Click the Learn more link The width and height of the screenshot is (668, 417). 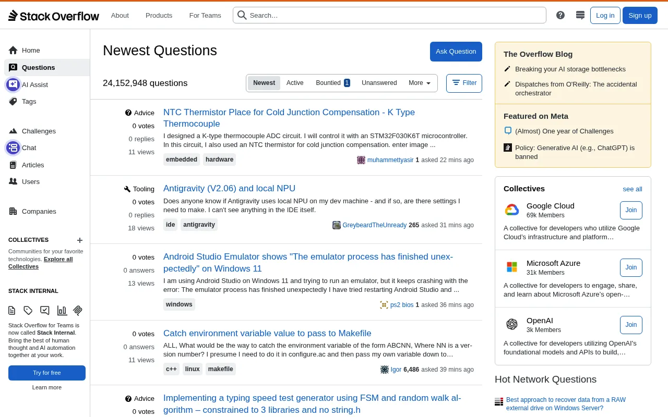pos(47,387)
